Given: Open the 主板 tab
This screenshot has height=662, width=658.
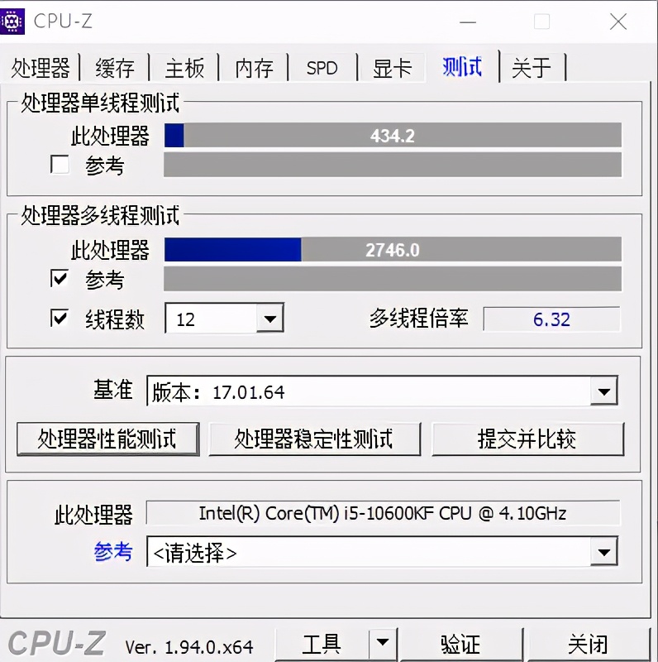Looking at the screenshot, I should pos(184,68).
